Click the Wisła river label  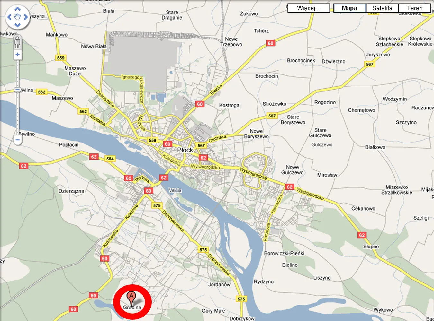[175, 190]
